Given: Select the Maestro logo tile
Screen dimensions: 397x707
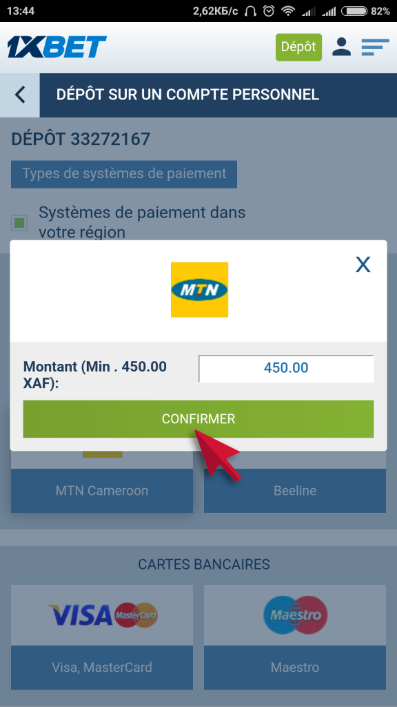Looking at the screenshot, I should 295,615.
